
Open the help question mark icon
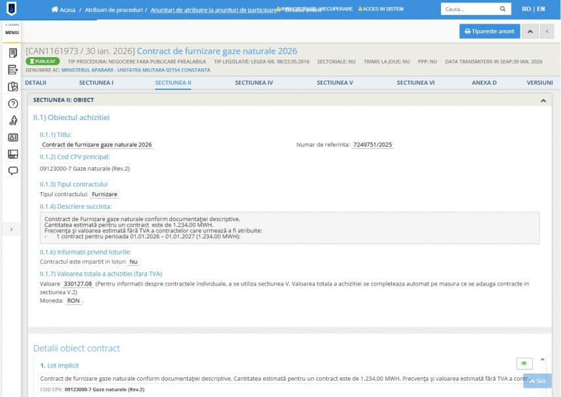click(x=12, y=104)
